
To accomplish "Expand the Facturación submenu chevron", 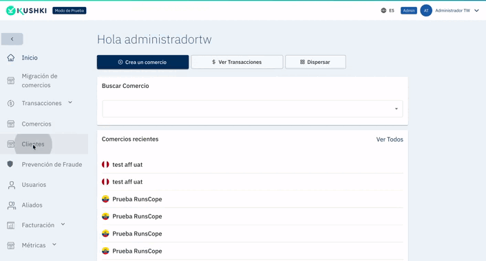I will (x=63, y=224).
